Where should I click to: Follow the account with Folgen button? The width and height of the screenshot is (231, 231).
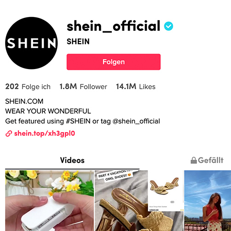(114, 62)
